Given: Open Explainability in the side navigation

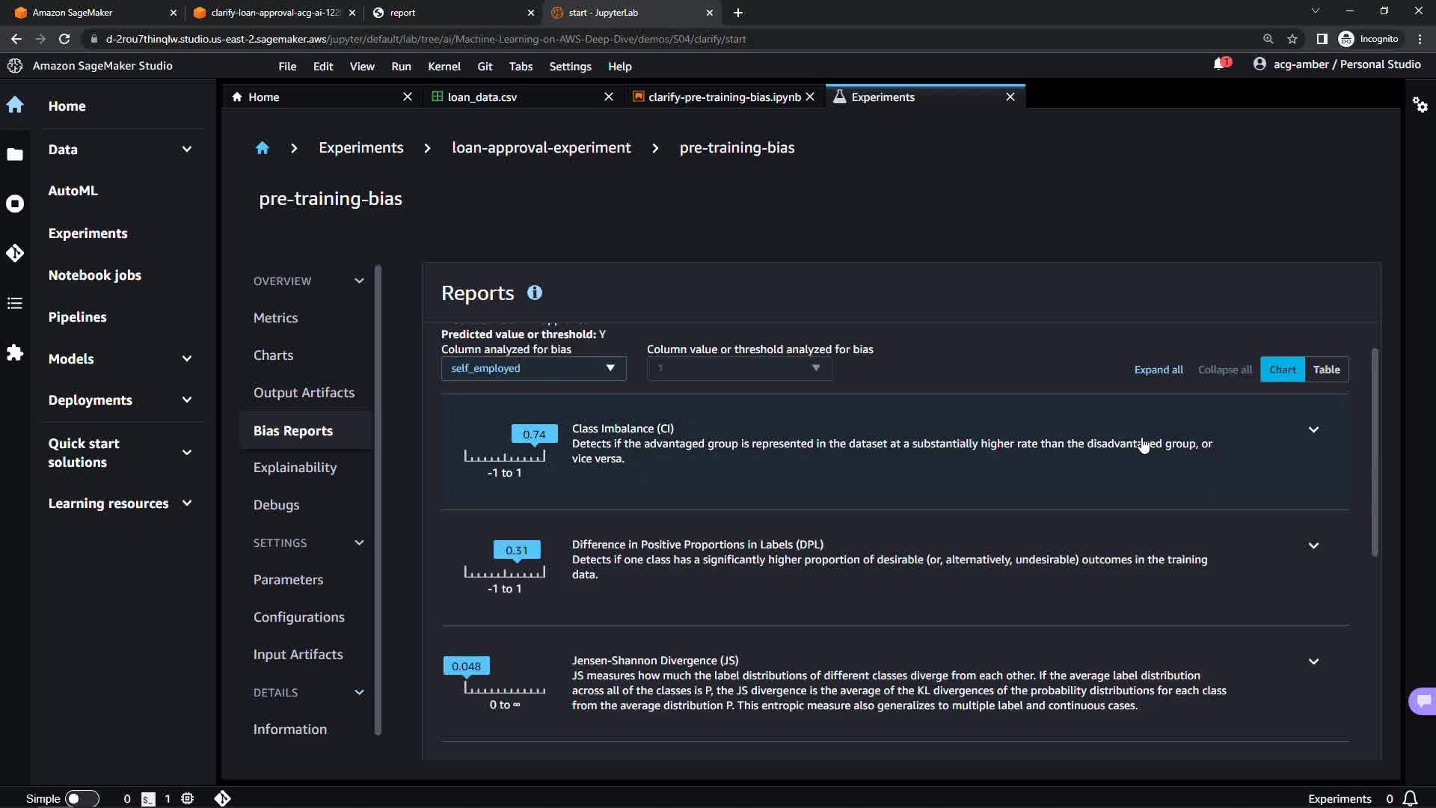Looking at the screenshot, I should (x=295, y=468).
